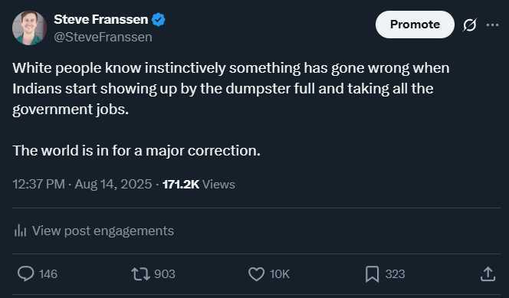This screenshot has width=509, height=298.
Task: Click the bar chart analytics icon
Action: [20, 231]
